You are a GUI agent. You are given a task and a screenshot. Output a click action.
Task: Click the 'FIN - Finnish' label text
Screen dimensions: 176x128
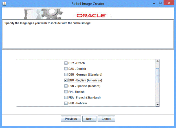[76, 92]
